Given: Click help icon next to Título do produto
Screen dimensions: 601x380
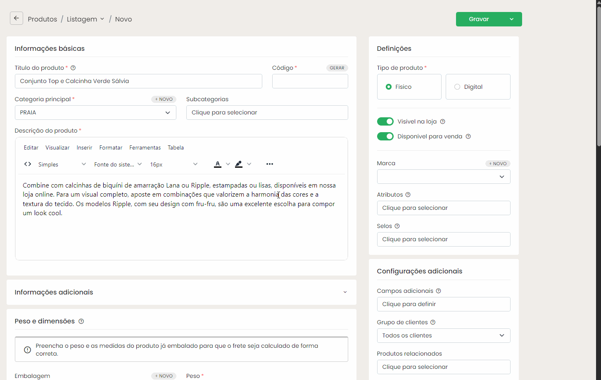Looking at the screenshot, I should coord(73,68).
